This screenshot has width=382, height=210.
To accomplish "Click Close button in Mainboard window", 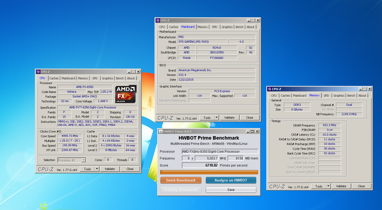I will tap(250, 118).
